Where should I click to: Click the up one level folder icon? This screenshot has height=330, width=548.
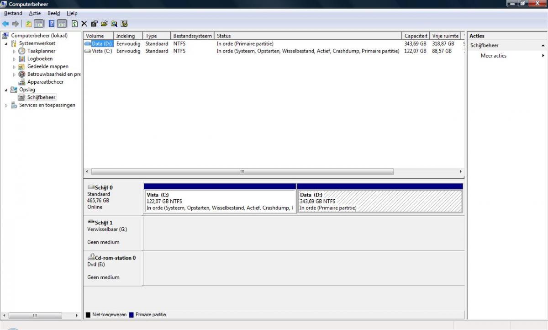(x=29, y=24)
